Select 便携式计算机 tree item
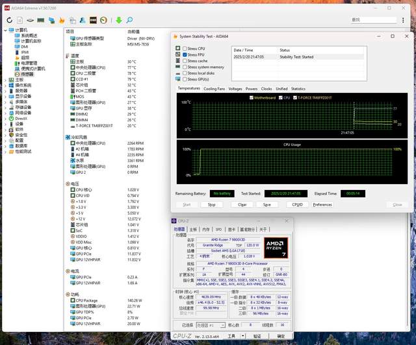The image size is (416, 345). (33, 69)
